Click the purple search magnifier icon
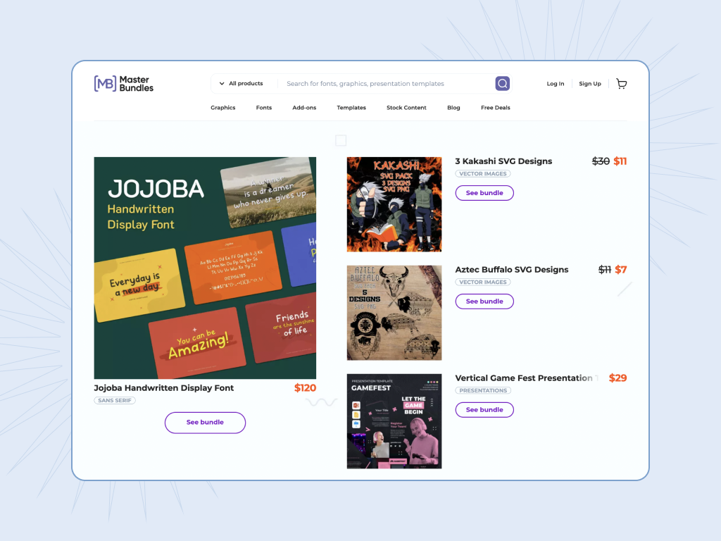Image resolution: width=721 pixels, height=541 pixels. (x=502, y=83)
